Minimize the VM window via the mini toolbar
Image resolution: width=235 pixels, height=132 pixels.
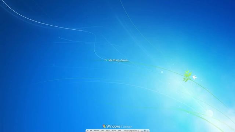click(142, 131)
